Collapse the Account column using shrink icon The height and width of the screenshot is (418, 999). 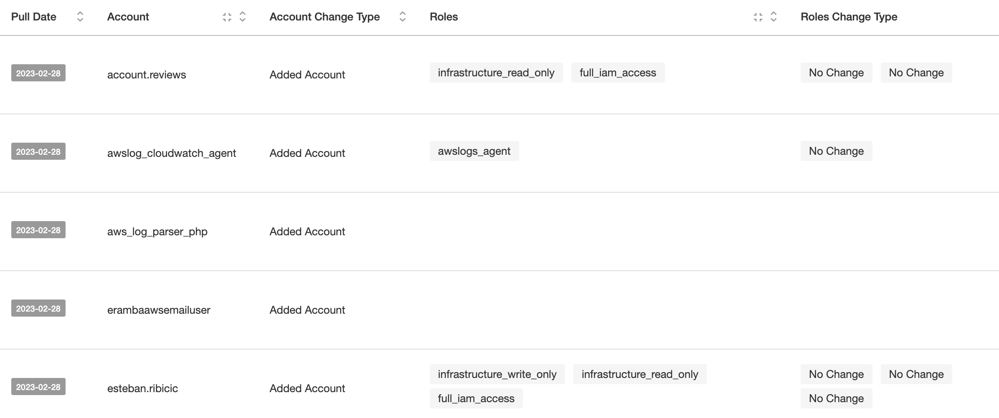[227, 17]
